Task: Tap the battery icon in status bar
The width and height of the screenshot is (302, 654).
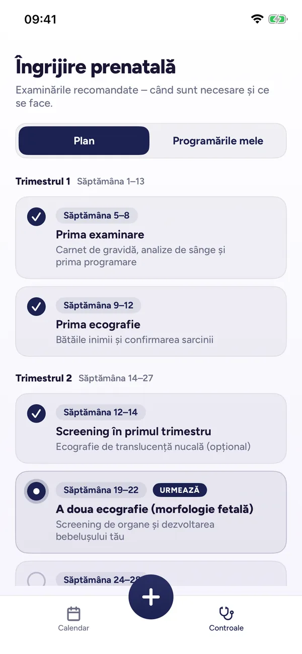Action: (x=277, y=20)
